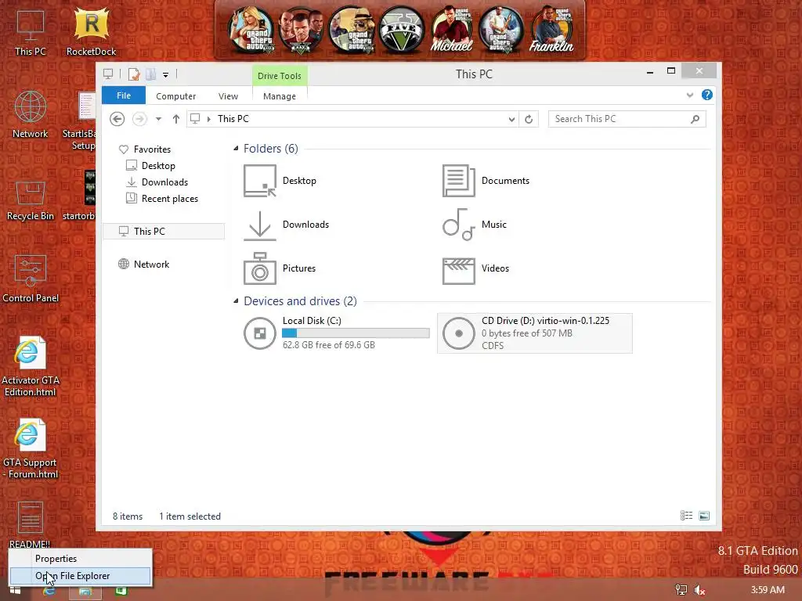The image size is (802, 601).
Task: Open the Music folder icon
Action: tap(459, 225)
